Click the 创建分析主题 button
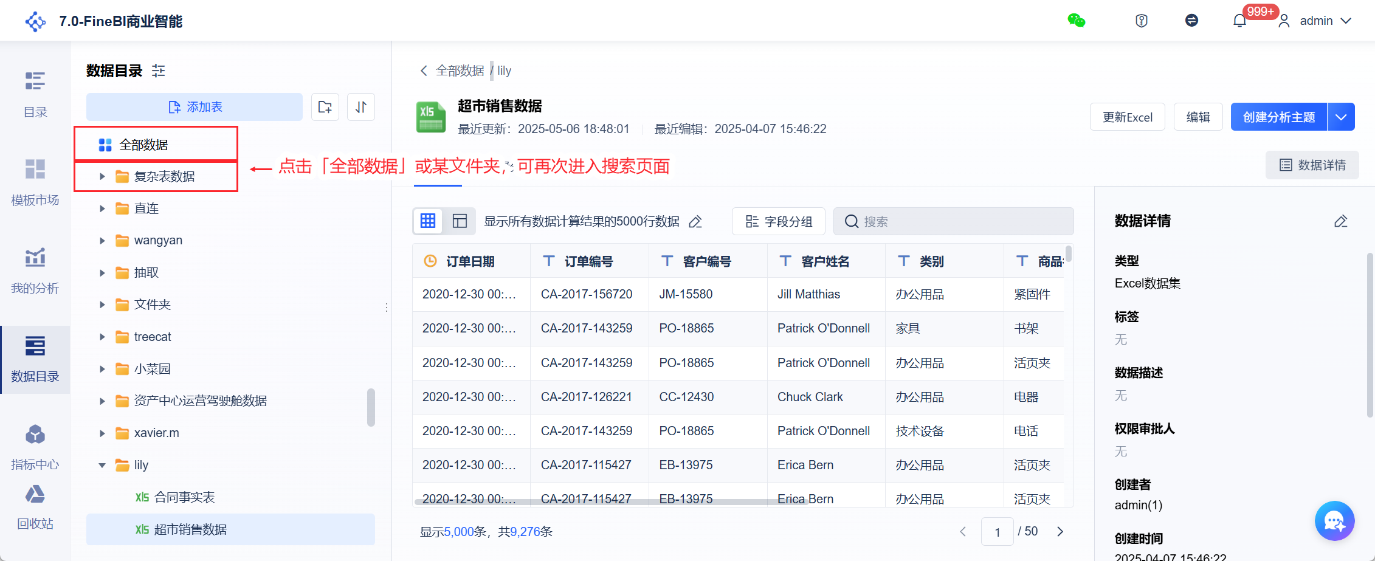 [x=1279, y=117]
